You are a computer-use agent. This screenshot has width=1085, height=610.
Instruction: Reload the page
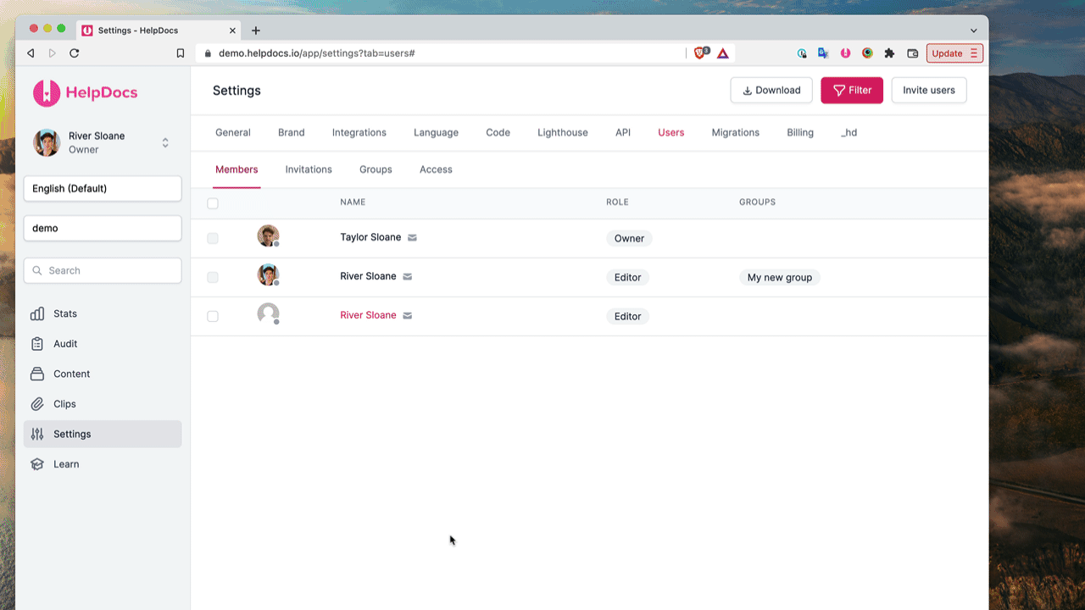click(75, 53)
